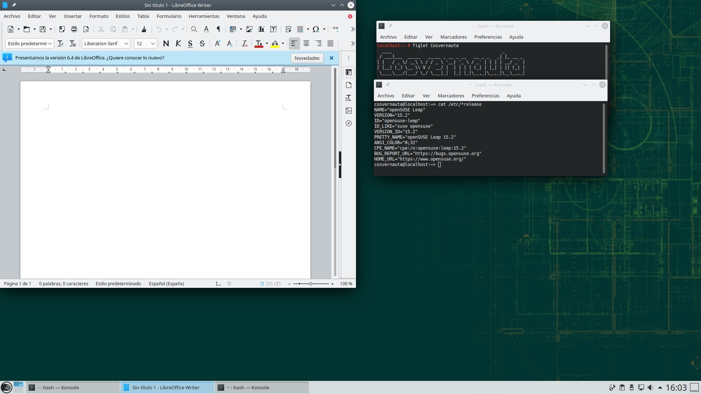Open the highlighting color palette arrow
The width and height of the screenshot is (701, 394).
(x=283, y=43)
